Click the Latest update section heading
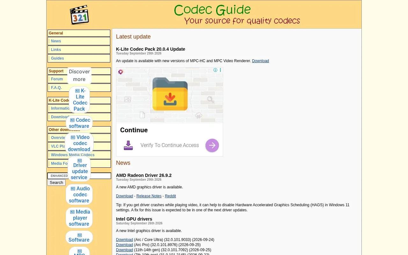Viewport: 408px width, 255px height. pos(133,37)
